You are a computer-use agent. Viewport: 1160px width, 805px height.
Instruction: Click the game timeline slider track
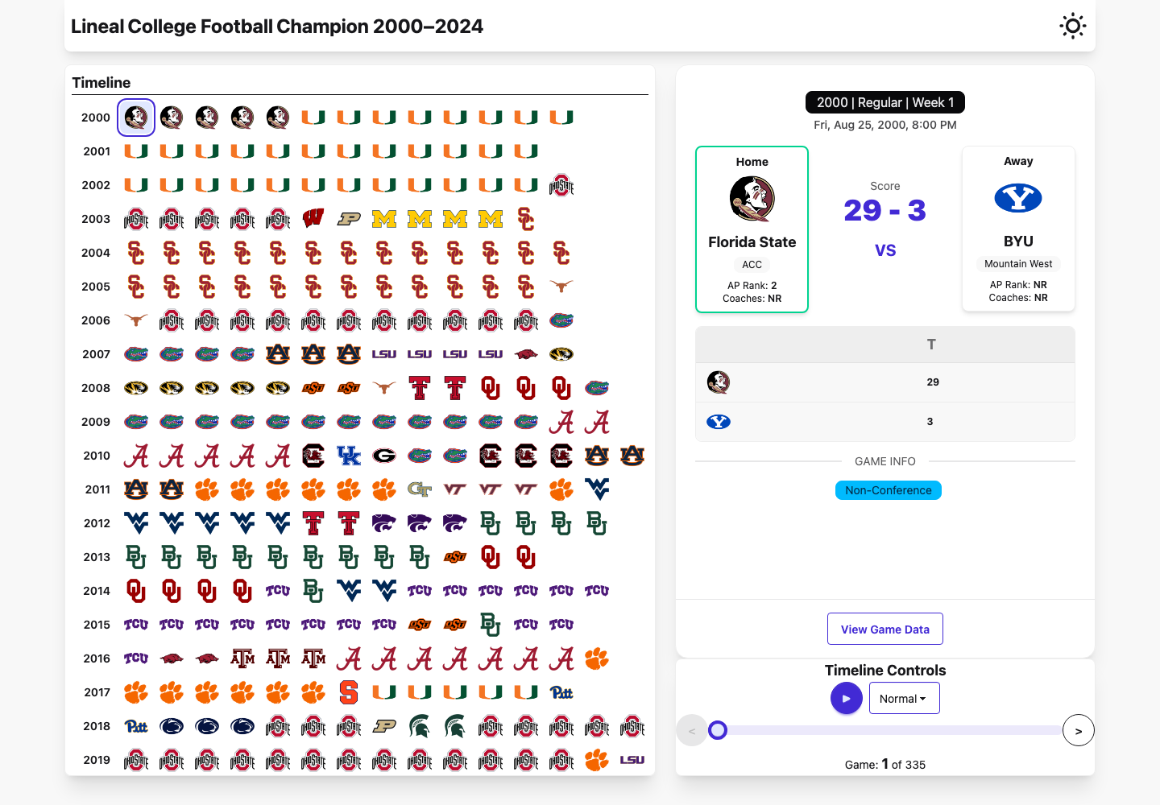pyautogui.click(x=885, y=730)
